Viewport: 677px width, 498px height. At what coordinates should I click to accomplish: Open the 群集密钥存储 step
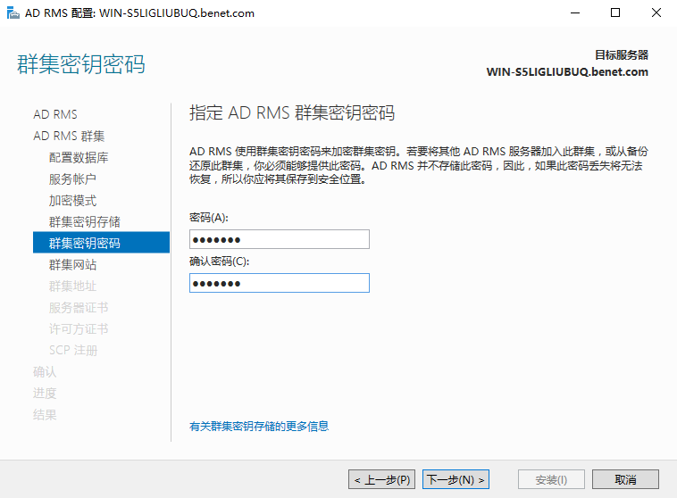85,222
